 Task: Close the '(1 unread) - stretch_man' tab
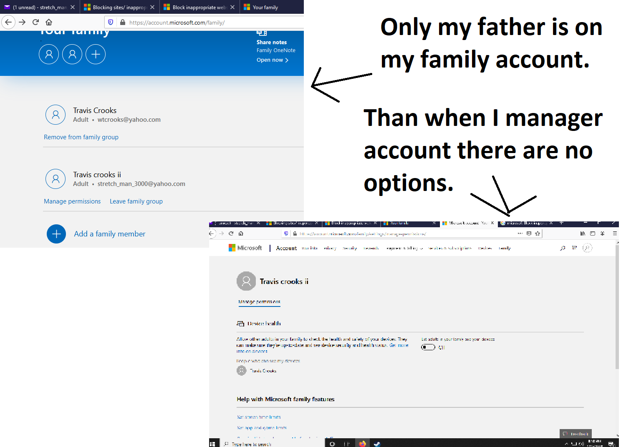[x=73, y=7]
